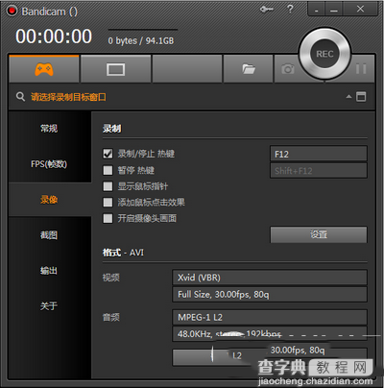Start recording with the REC button

point(324,54)
